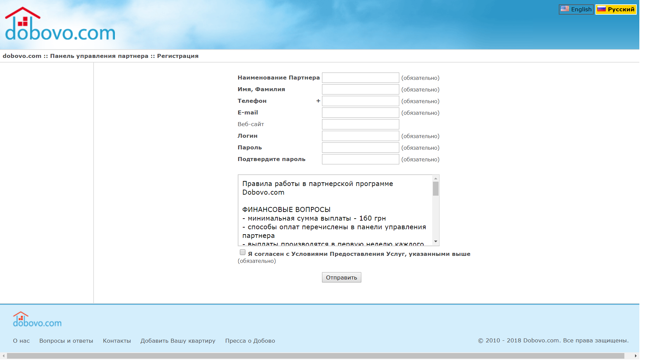Open the Контакты footer link
This screenshot has width=660, height=360.
117,341
